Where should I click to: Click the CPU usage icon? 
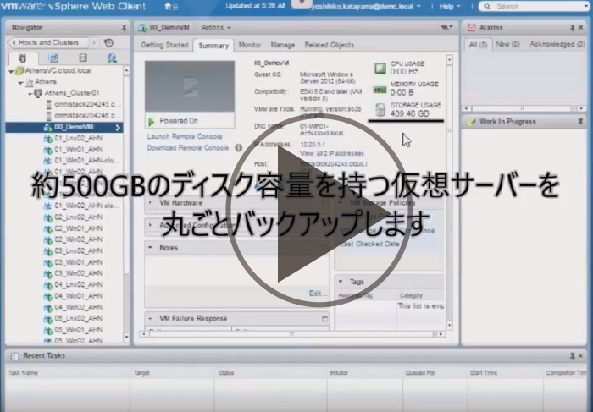(380, 69)
